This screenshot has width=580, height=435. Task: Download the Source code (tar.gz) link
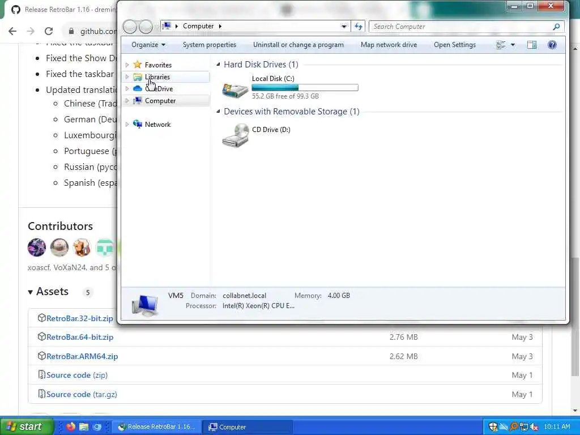[x=82, y=394]
